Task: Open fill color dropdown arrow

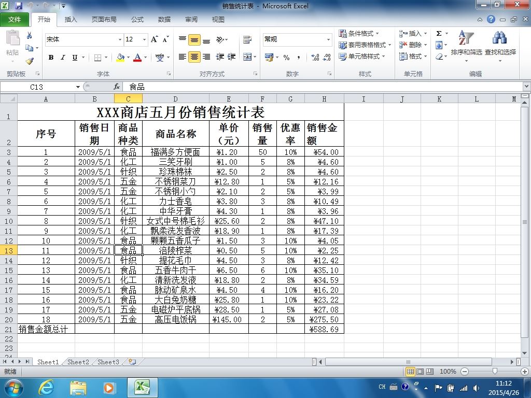Action: click(129, 57)
